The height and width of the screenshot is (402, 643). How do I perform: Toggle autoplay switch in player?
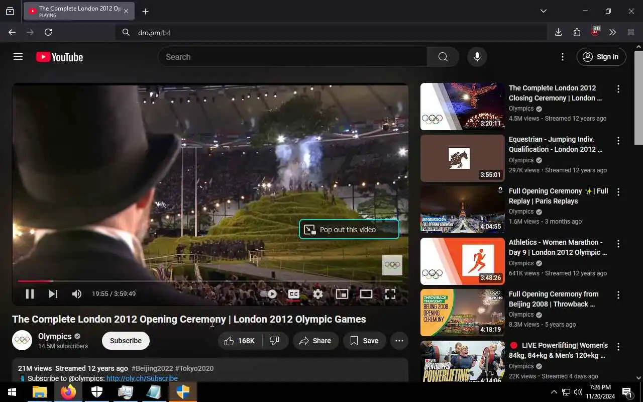pos(269,294)
